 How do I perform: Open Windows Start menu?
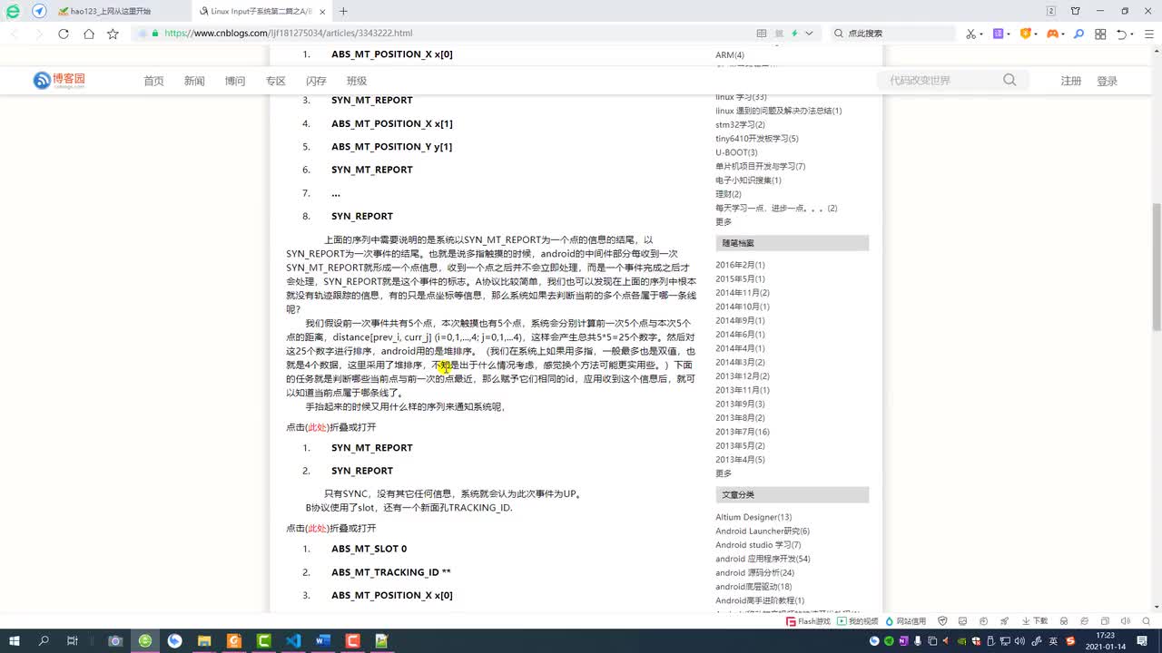(x=14, y=640)
